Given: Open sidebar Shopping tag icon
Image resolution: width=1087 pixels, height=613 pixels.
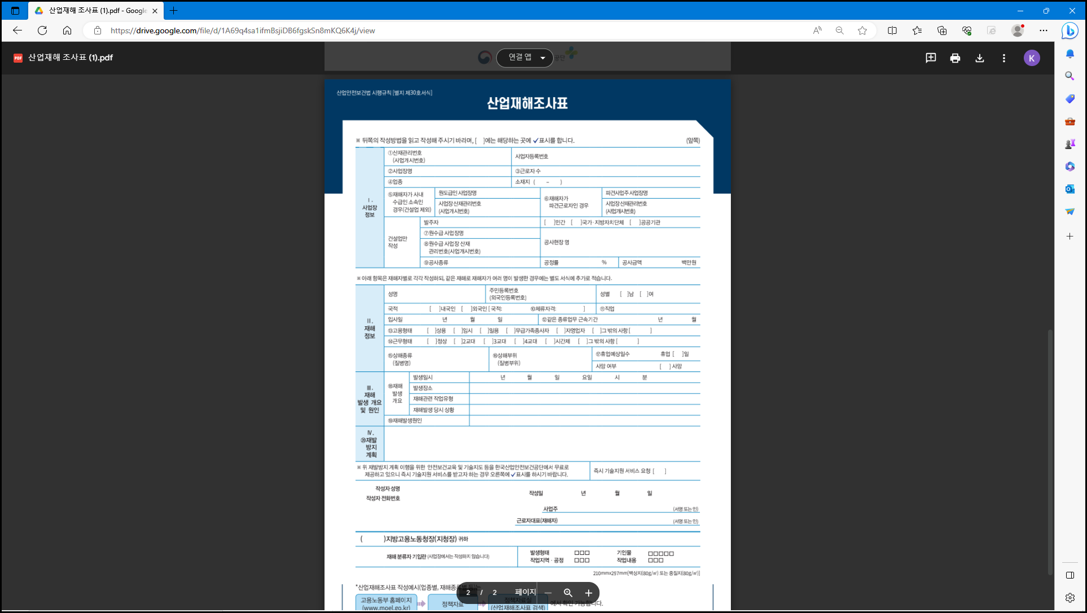Looking at the screenshot, I should click(x=1070, y=99).
